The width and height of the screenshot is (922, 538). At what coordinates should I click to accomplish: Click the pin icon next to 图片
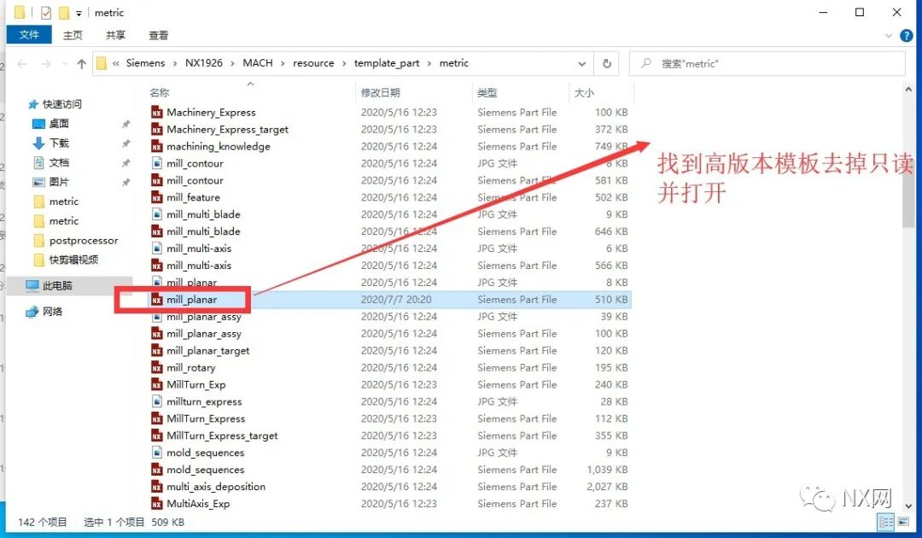125,182
